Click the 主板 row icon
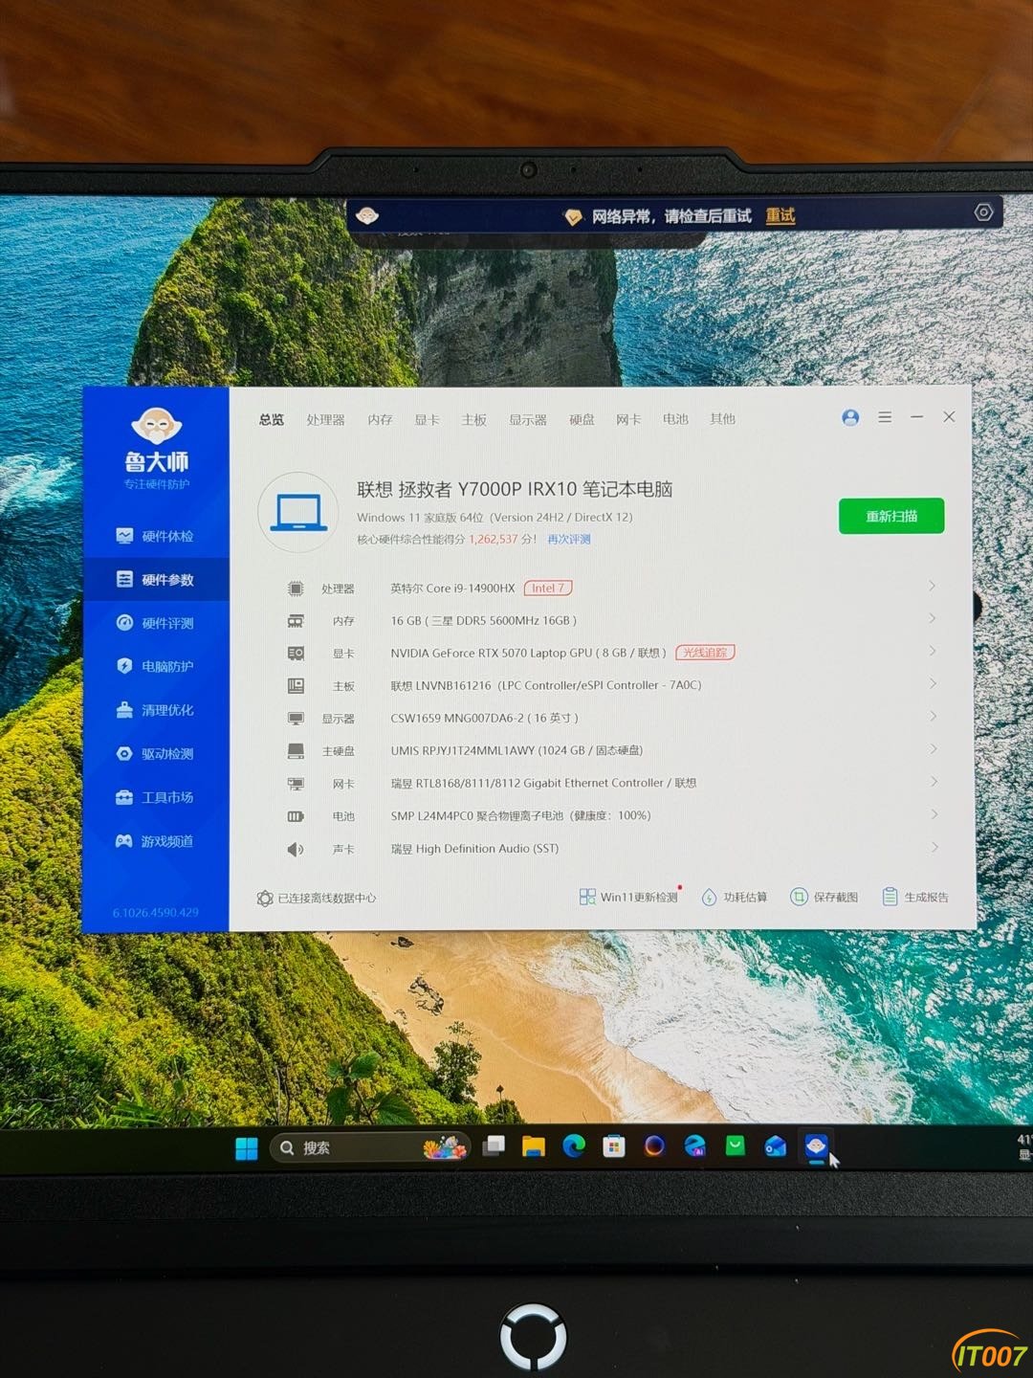This screenshot has width=1033, height=1378. [x=296, y=686]
